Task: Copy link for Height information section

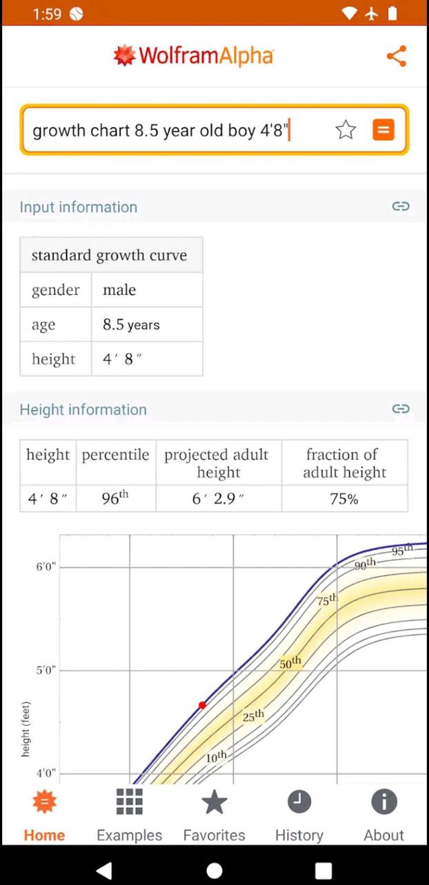Action: 401,409
